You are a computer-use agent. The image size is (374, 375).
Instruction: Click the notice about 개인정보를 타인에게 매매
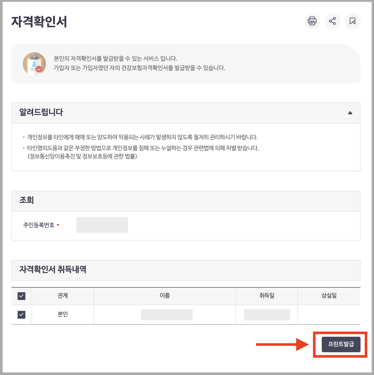tap(143, 137)
